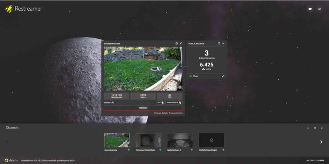Screen dimensions: 329x164
Task: Open the video camera icon in header
Action: tap(310, 9)
